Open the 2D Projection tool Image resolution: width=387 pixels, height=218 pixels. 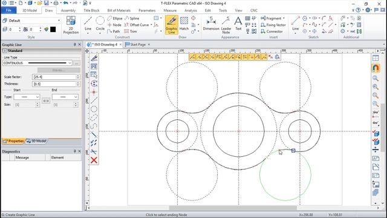pyautogui.click(x=71, y=25)
